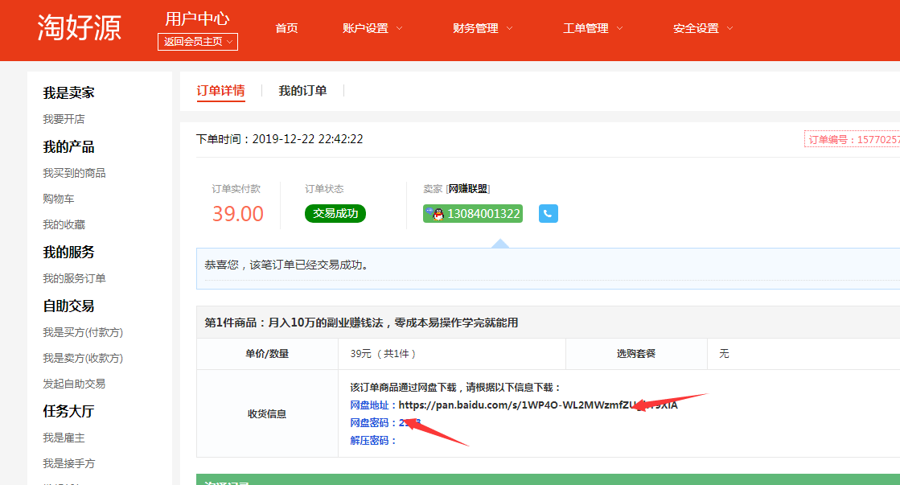Viewport: 900px width, 485px height.
Task: Click 我是买方(付款方) sidebar link
Action: pos(83,332)
